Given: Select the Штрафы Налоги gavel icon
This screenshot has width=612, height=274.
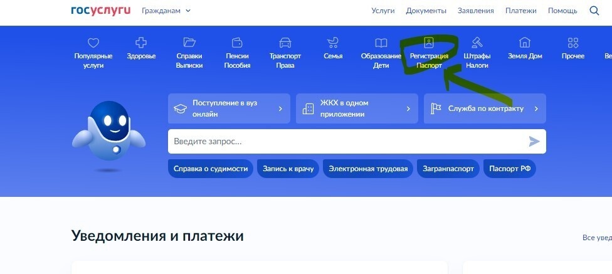Looking at the screenshot, I should click(477, 42).
